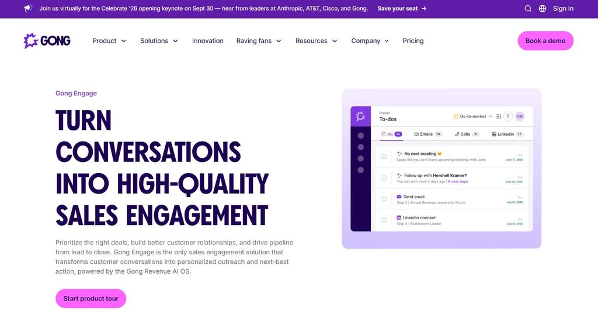Click the help question mark icon in mockup
Viewport: 598px width, 314px height.
pyautogui.click(x=507, y=116)
